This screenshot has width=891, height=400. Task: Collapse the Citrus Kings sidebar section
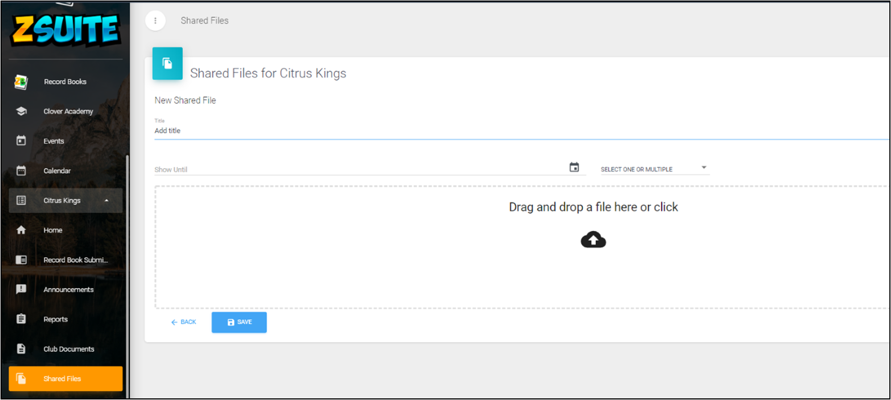pyautogui.click(x=106, y=201)
